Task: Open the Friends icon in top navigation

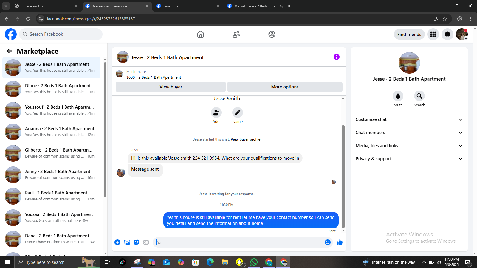Action: pyautogui.click(x=236, y=34)
